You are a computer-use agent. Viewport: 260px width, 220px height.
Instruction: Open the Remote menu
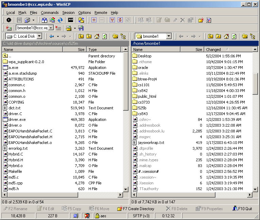coord(101,13)
